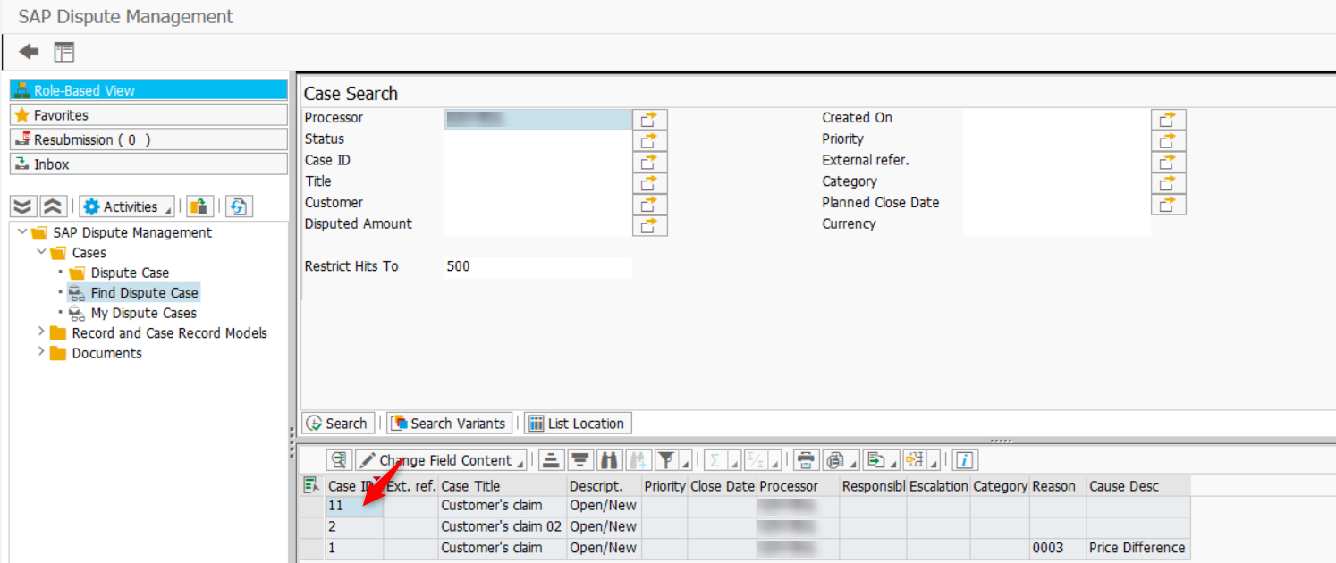Sort results in ascending order
Image resolution: width=1336 pixels, height=563 pixels.
(x=551, y=460)
